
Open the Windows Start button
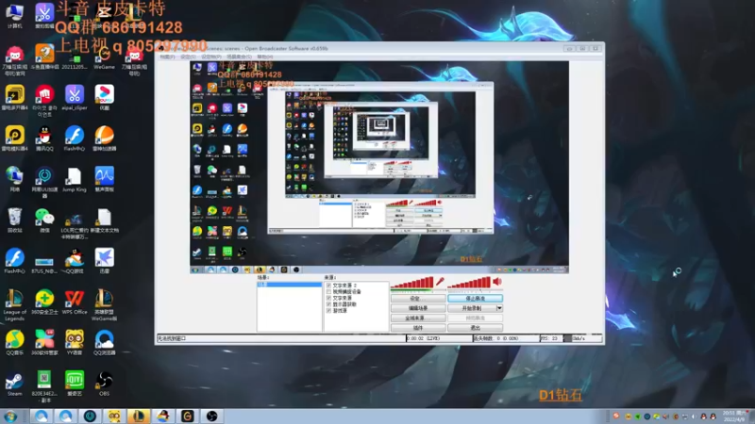tap(10, 416)
